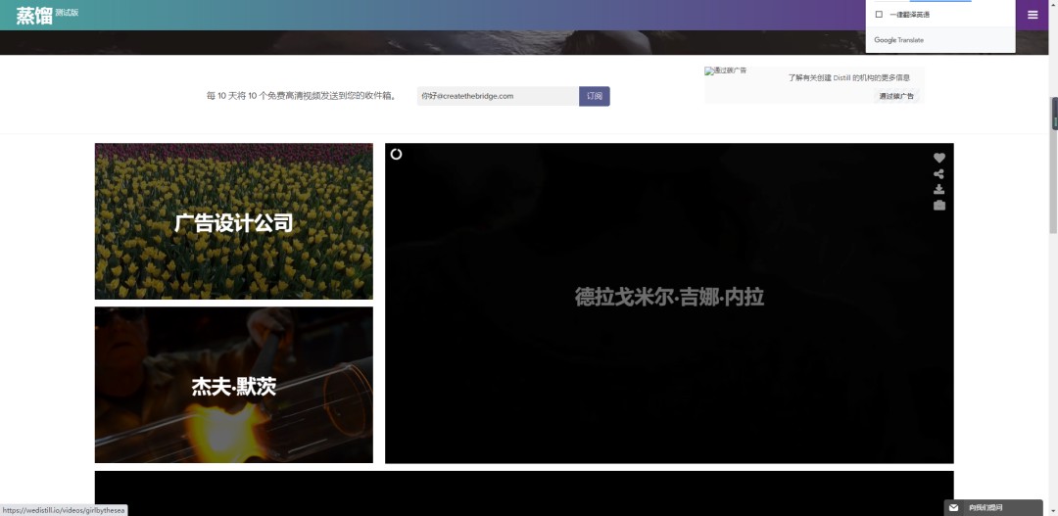
Task: Focus the email address input field
Action: [x=498, y=96]
